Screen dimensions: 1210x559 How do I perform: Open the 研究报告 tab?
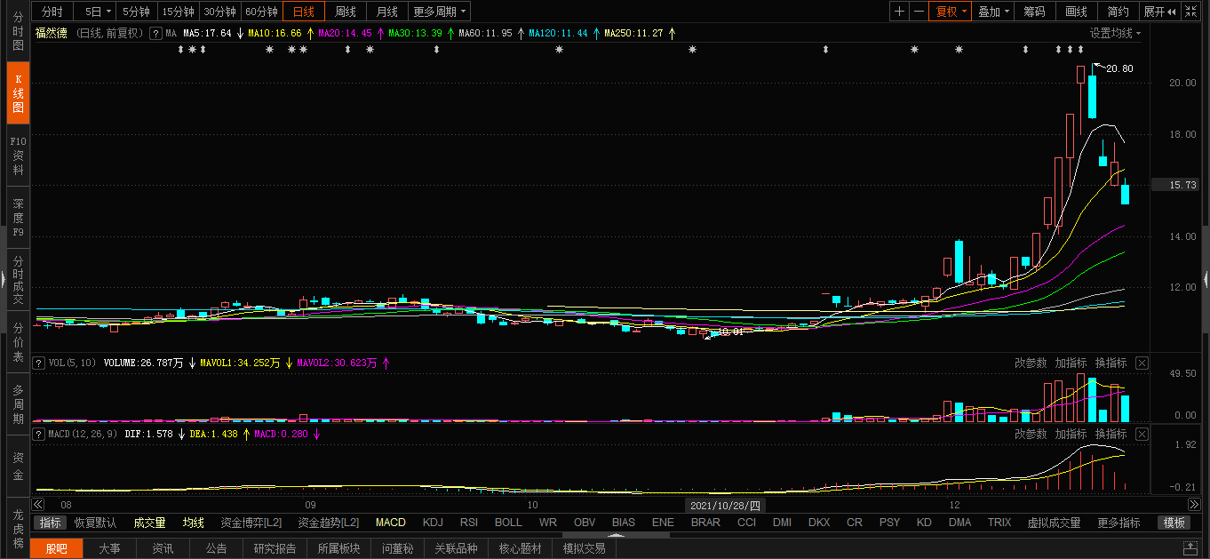pos(275,548)
